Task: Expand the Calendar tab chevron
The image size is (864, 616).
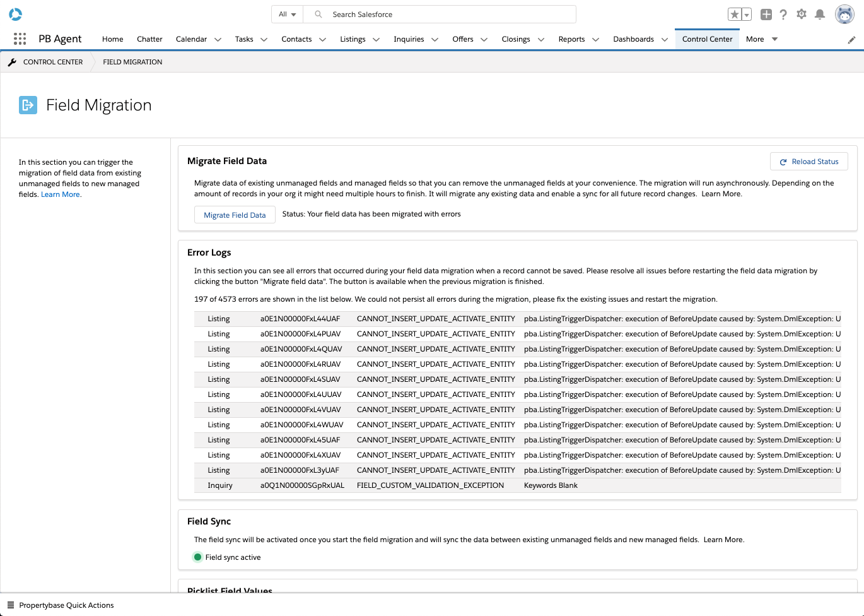Action: [x=218, y=39]
